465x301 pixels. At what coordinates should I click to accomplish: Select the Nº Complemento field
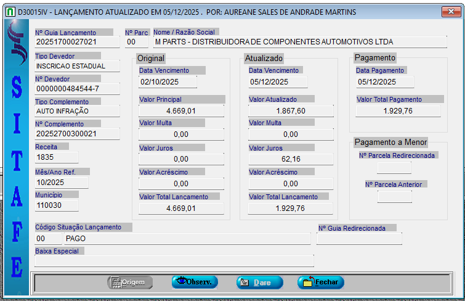tap(77, 134)
